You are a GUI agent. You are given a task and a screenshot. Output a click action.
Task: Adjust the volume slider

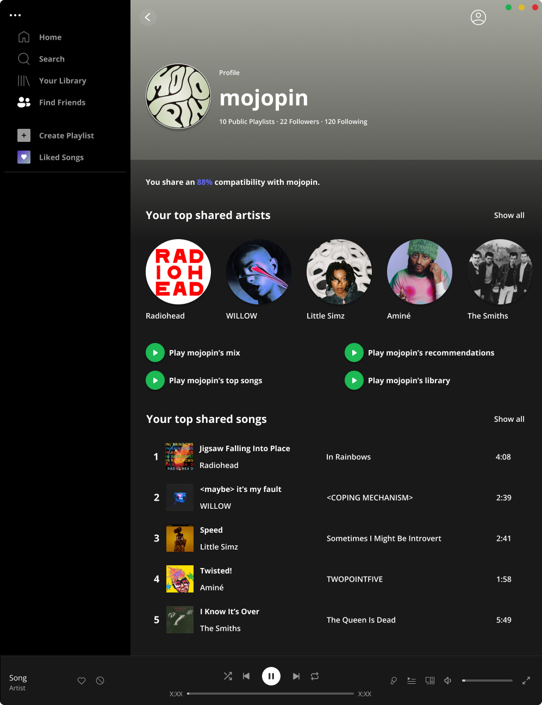[x=487, y=681]
